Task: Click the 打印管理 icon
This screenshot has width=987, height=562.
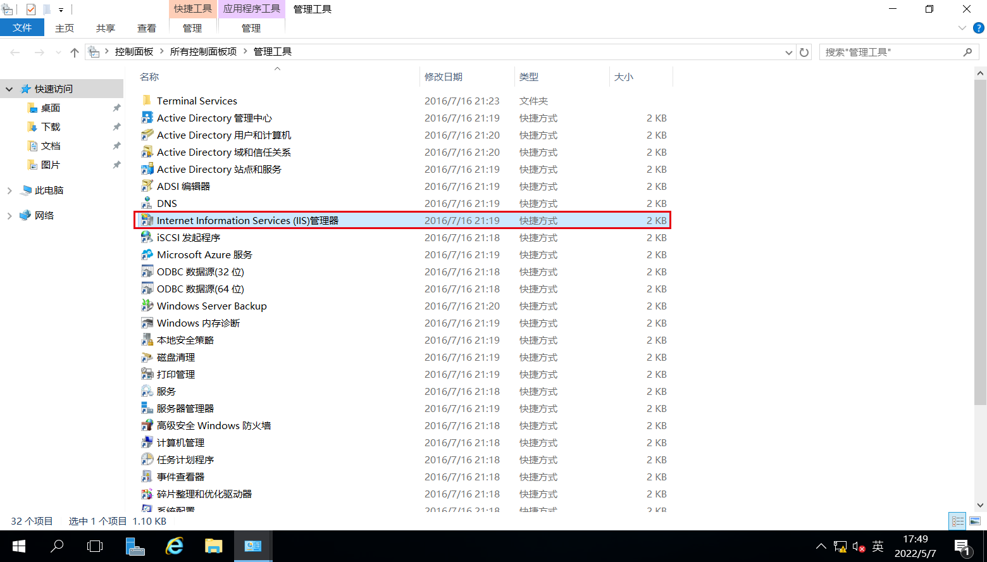Action: click(x=147, y=374)
